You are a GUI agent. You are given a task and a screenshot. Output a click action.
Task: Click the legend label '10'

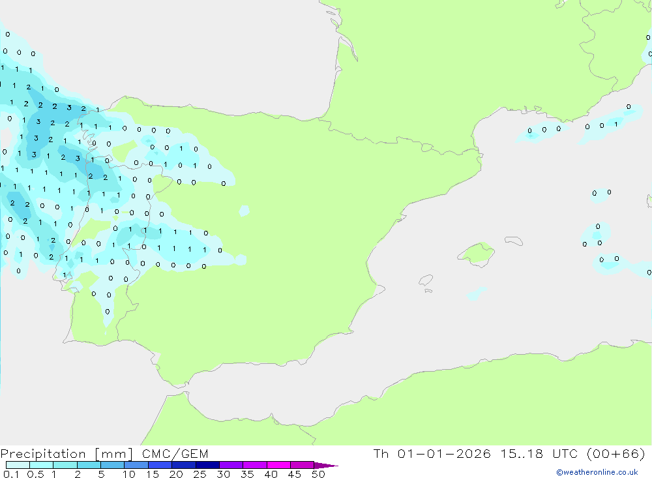[129, 474]
